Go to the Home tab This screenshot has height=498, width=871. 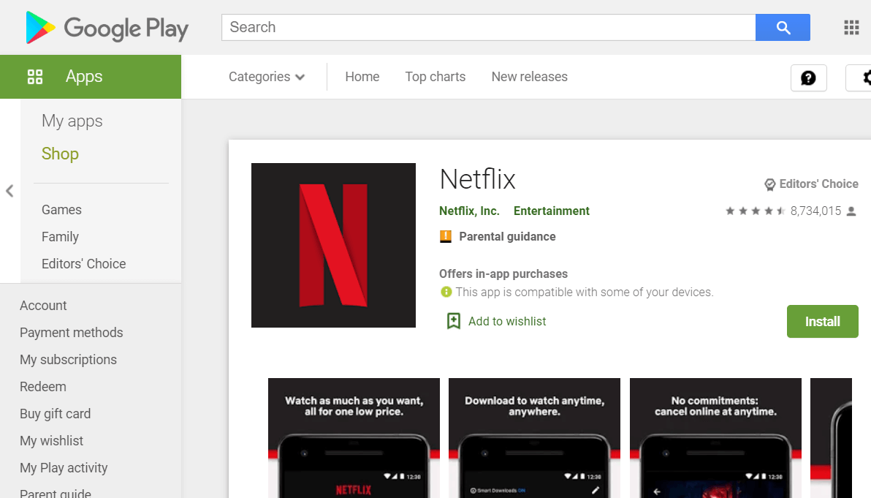tap(362, 76)
